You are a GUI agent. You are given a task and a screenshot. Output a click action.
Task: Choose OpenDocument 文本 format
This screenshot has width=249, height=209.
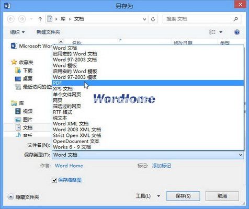click(x=148, y=141)
